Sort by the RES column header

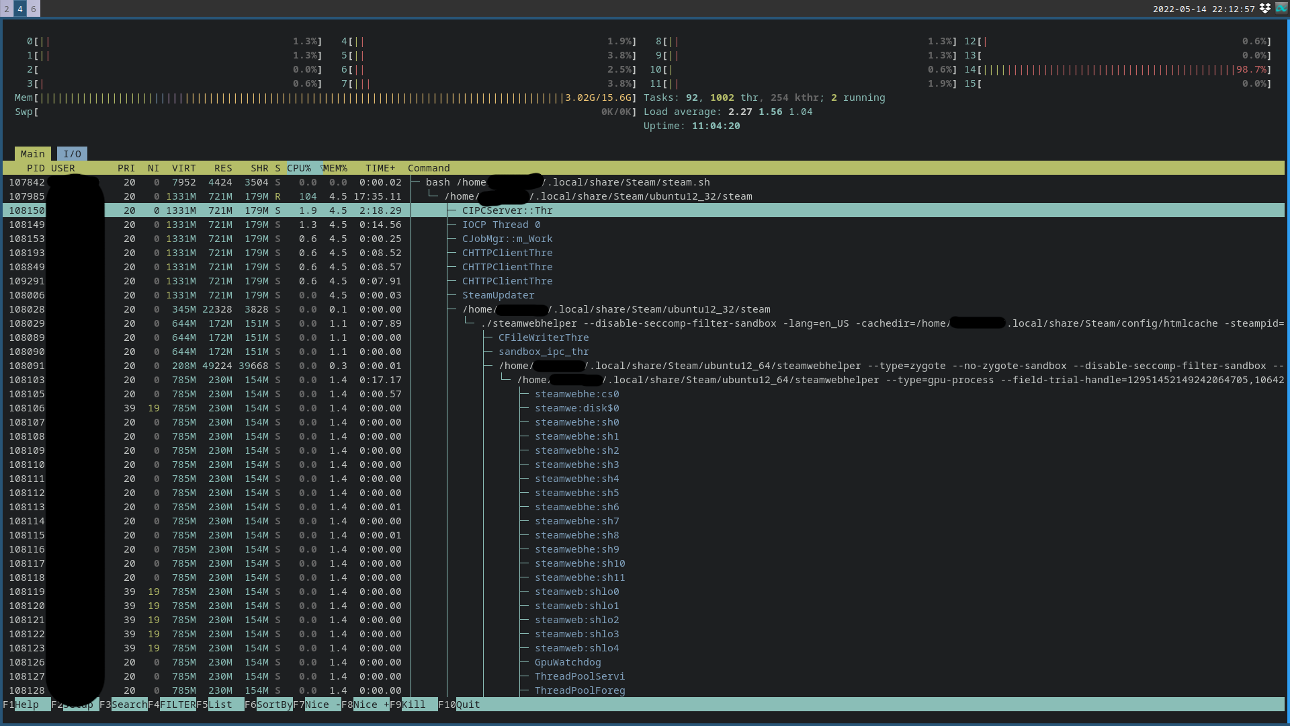click(223, 168)
